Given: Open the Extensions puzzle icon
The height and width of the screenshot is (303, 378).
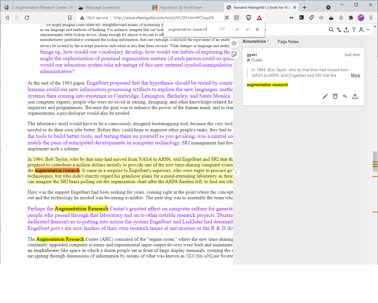Looking at the screenshot, I should pos(351,18).
